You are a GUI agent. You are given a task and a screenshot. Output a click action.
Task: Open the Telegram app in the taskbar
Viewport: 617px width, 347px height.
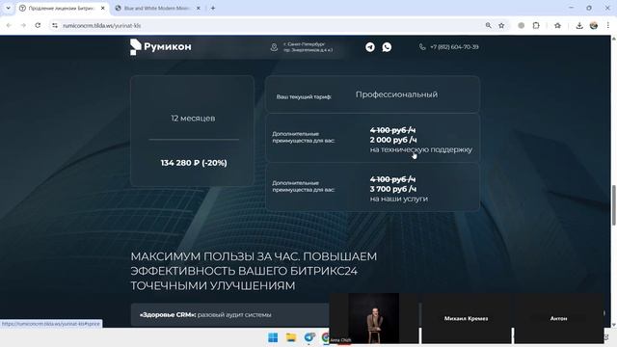coord(309,337)
